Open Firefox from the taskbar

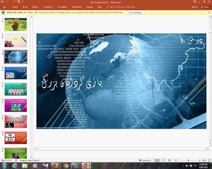tap(56, 166)
